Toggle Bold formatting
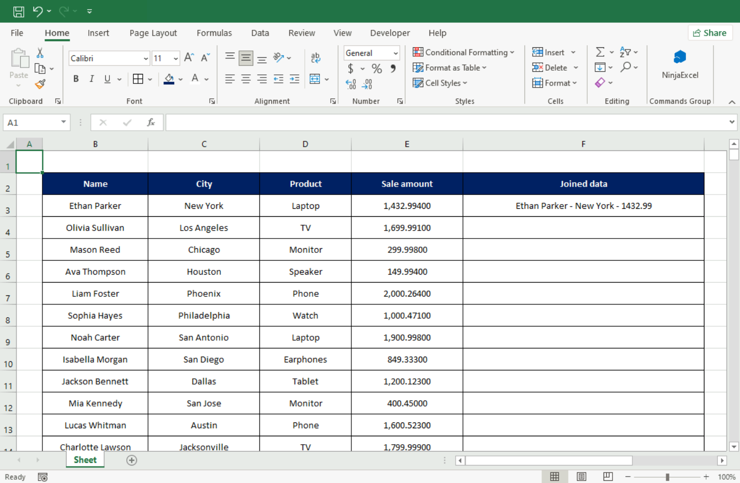Image resolution: width=740 pixels, height=483 pixels. click(76, 79)
